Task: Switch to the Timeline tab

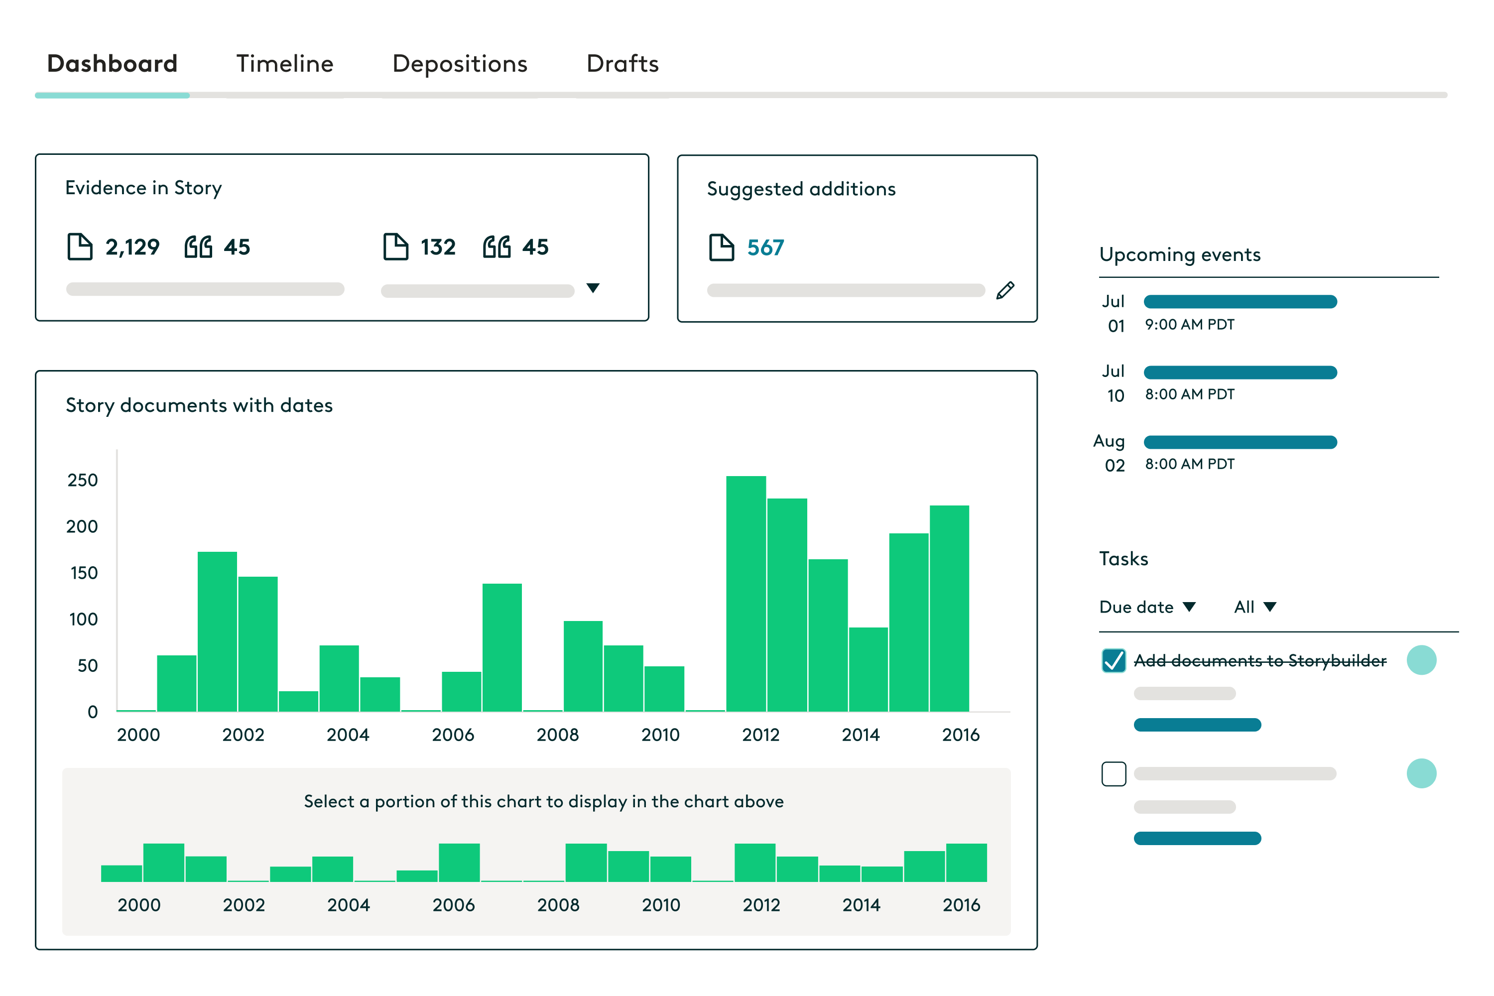Action: (284, 64)
